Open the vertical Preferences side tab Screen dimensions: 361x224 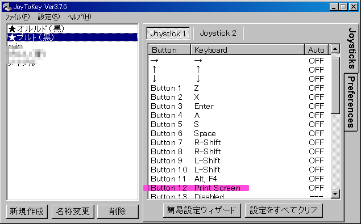pyautogui.click(x=351, y=102)
